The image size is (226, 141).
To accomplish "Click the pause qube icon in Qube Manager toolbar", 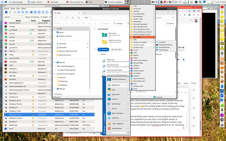I will (x=19, y=12).
